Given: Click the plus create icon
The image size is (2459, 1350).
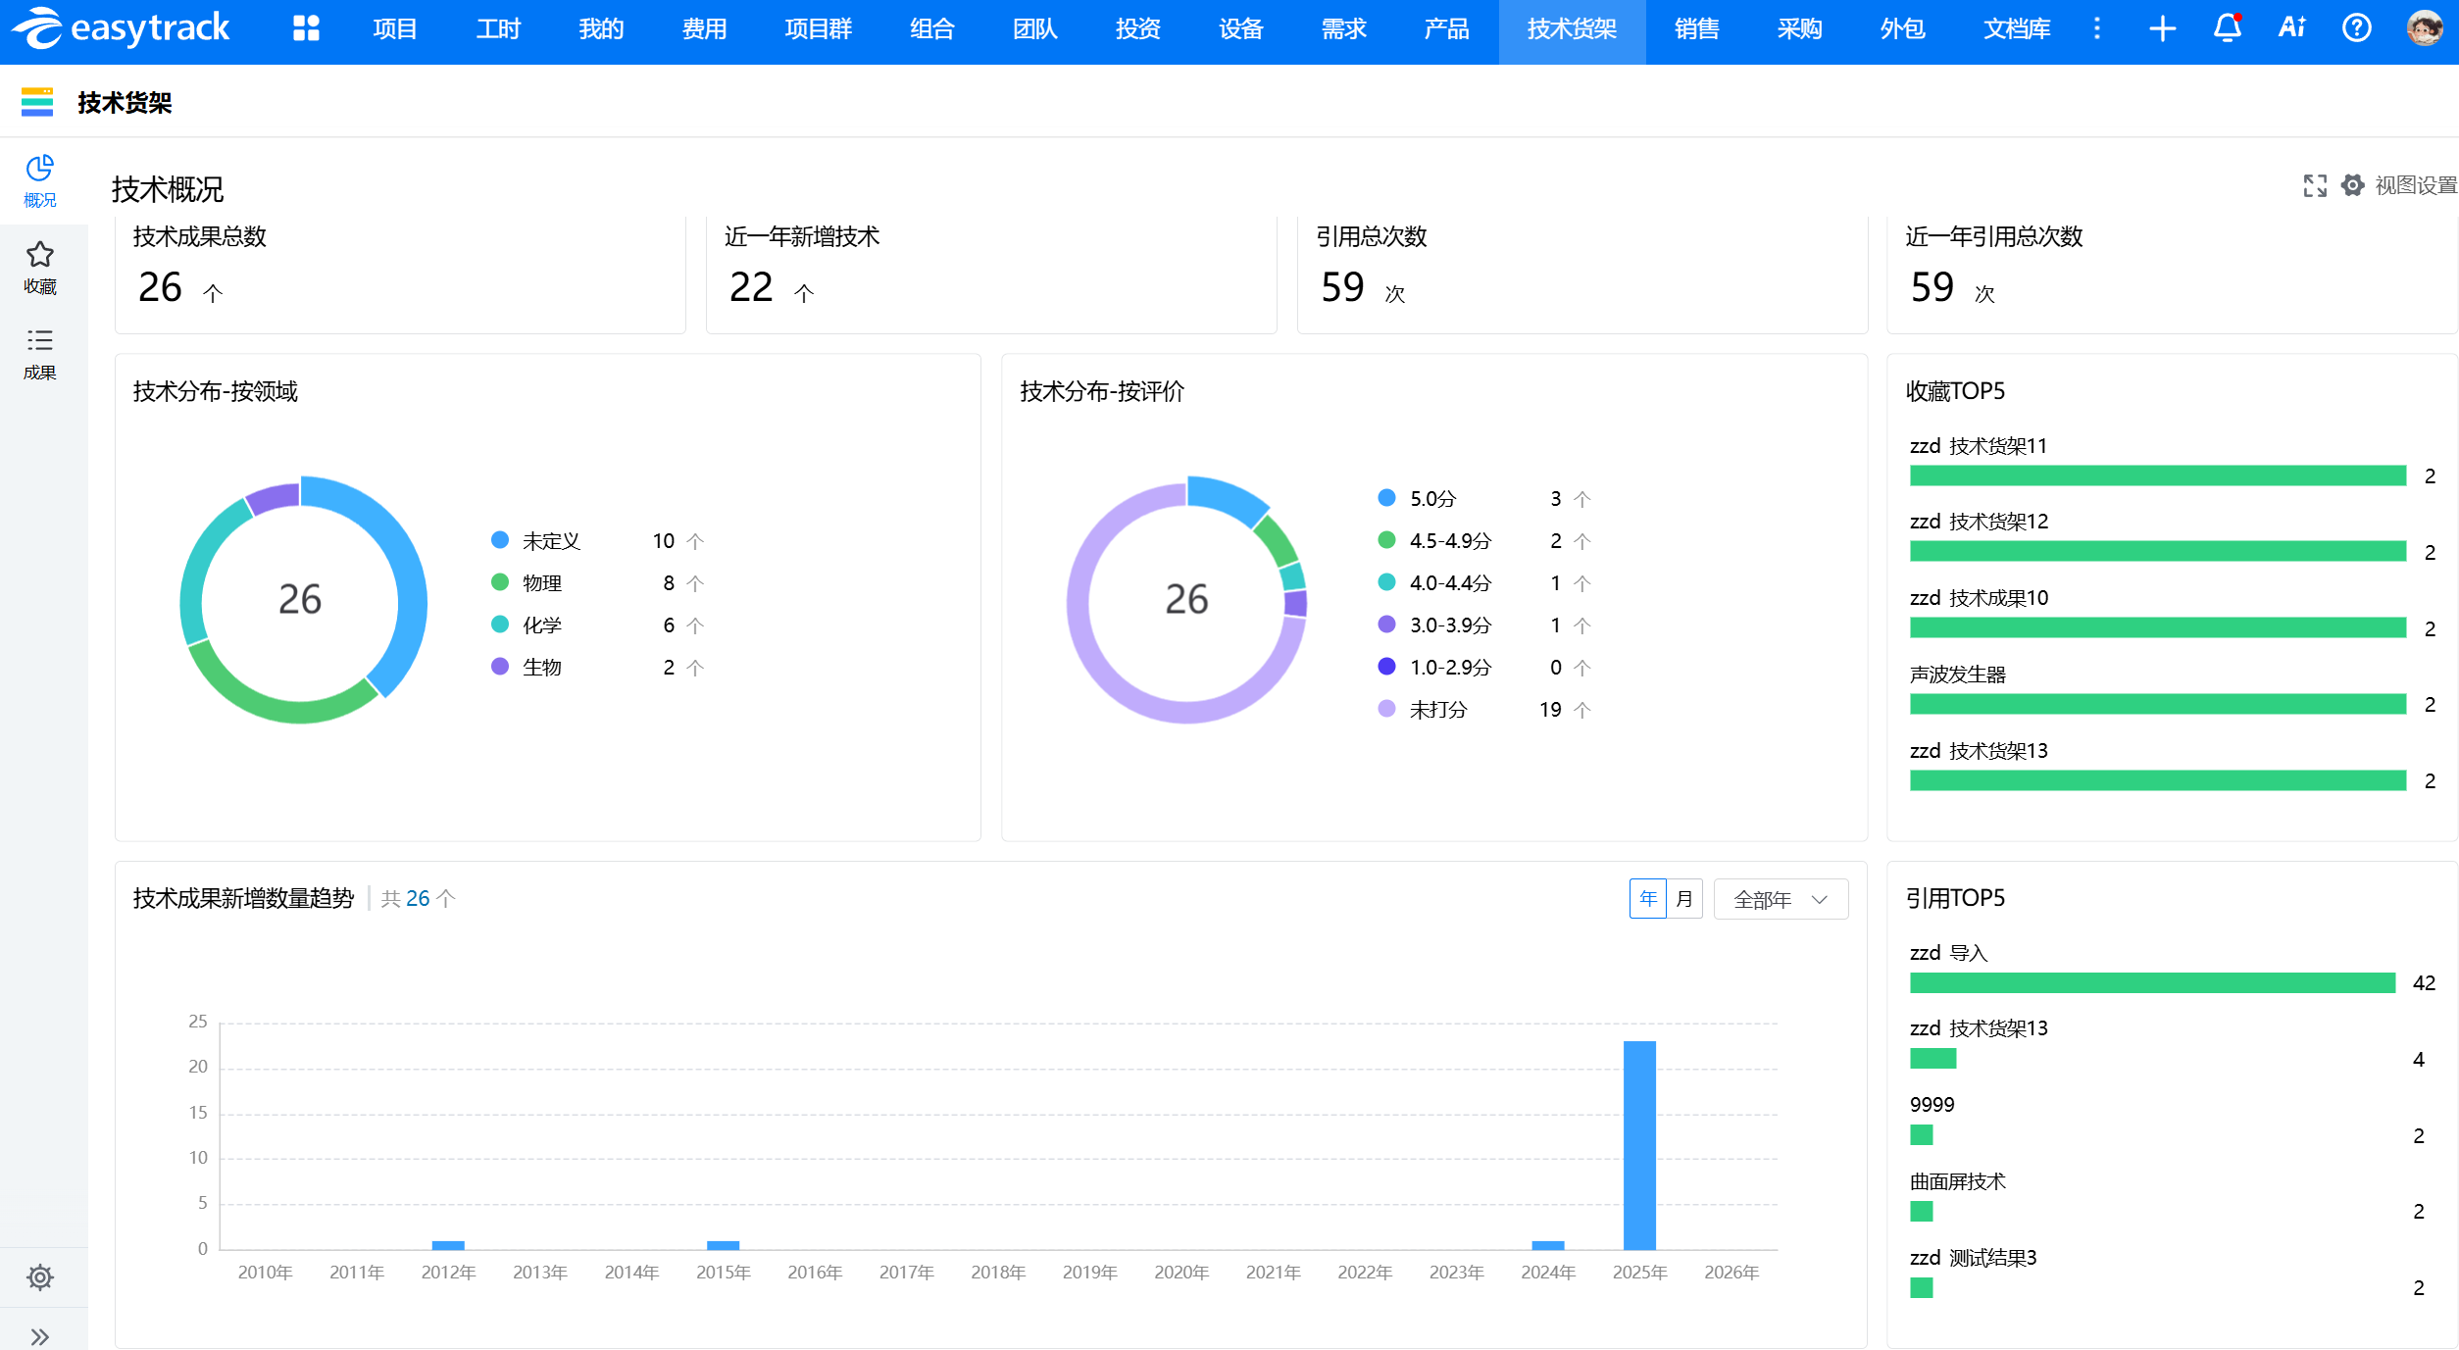Looking at the screenshot, I should tap(2162, 28).
